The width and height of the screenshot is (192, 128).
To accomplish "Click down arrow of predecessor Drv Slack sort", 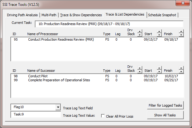I will [x=139, y=35].
